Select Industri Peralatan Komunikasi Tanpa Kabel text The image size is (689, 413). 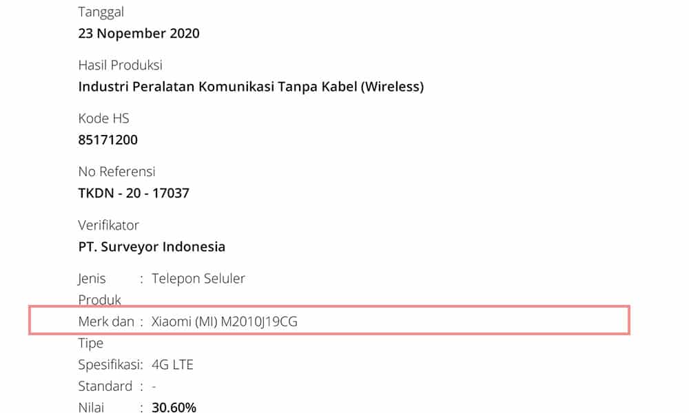[x=251, y=87]
